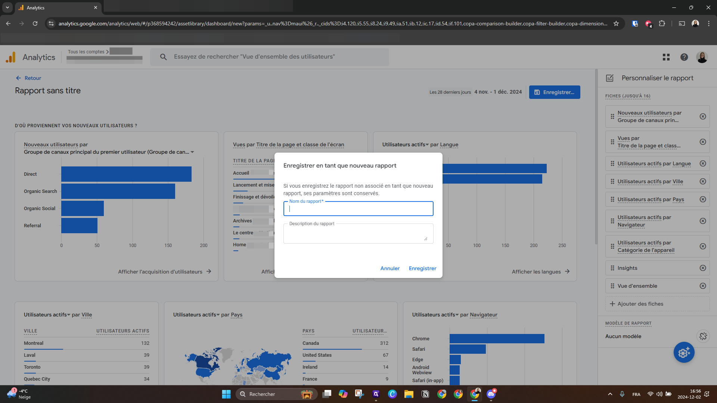Click the site information icon in address bar

click(x=51, y=24)
